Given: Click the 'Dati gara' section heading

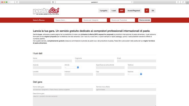Looking at the screenshot, I should pos(38,82).
